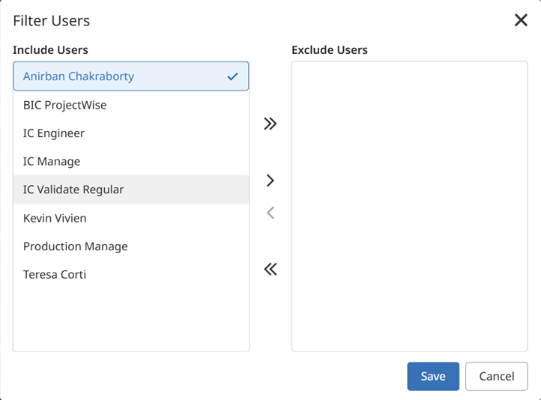Screen dimensions: 541x400
Task: Move selected user to the Exclude list
Action: [270, 181]
